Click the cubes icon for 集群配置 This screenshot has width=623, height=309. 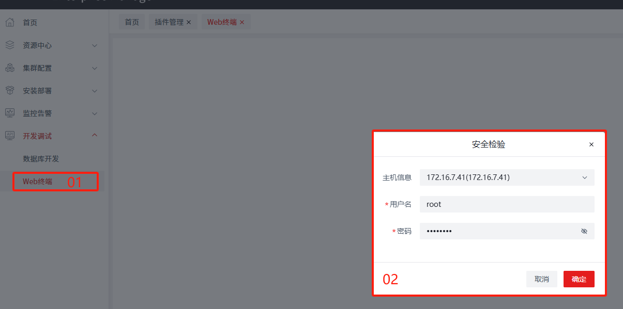tap(10, 68)
